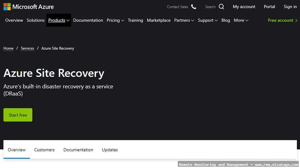Click the Contact Sales link

[177, 7]
